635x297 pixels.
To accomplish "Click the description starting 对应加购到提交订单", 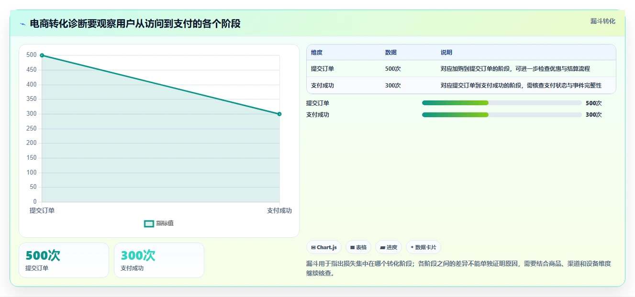I will pos(515,69).
